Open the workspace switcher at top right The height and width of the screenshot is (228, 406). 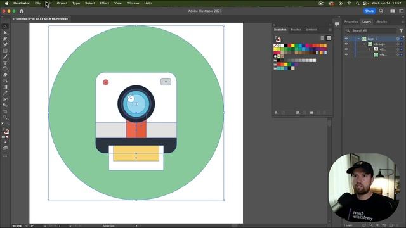tap(402, 11)
